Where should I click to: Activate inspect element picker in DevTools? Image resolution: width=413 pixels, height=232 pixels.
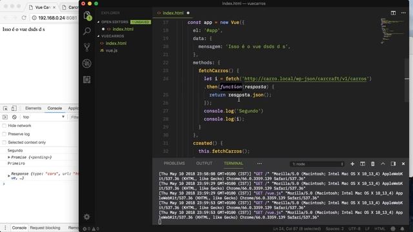click(x=5, y=108)
